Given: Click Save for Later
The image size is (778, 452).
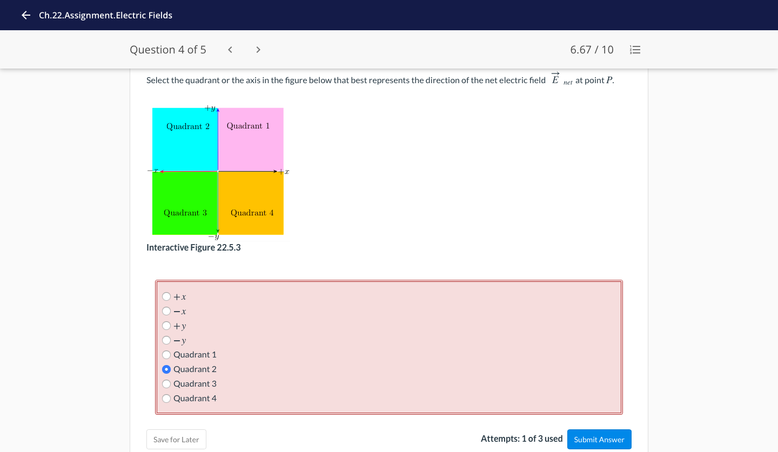Looking at the screenshot, I should click(176, 440).
